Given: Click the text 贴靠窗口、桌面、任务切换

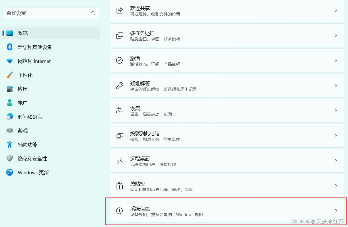Looking at the screenshot, I should click(155, 39).
